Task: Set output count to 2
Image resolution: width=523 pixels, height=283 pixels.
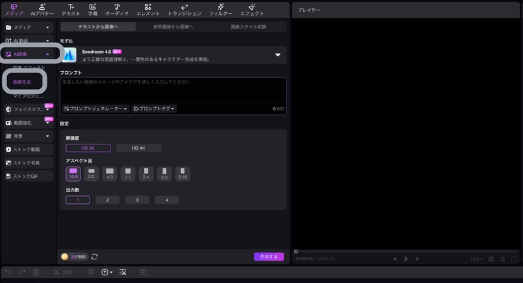Action: (107, 200)
